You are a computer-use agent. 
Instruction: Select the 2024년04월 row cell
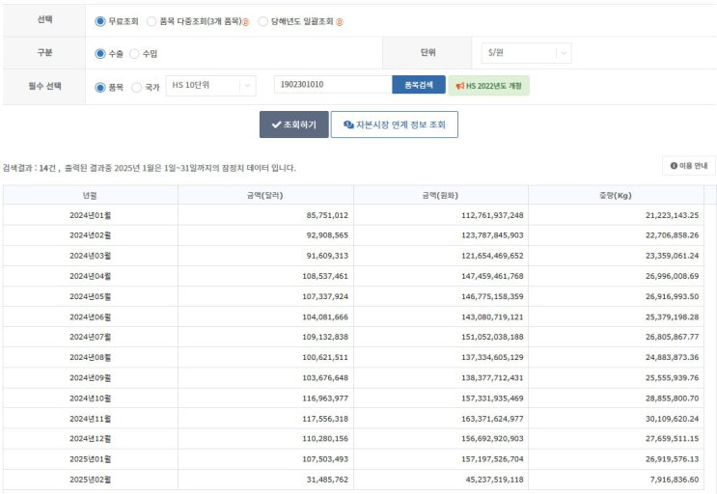pyautogui.click(x=91, y=276)
